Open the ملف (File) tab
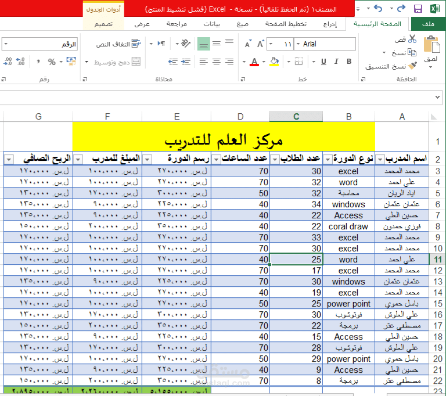 pos(429,24)
